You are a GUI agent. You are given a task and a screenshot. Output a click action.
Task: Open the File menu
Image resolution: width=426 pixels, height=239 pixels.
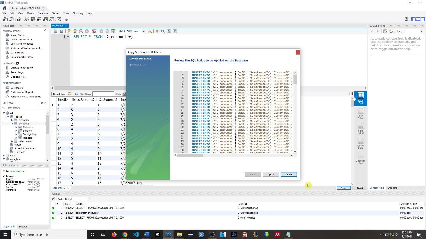[x=4, y=13]
